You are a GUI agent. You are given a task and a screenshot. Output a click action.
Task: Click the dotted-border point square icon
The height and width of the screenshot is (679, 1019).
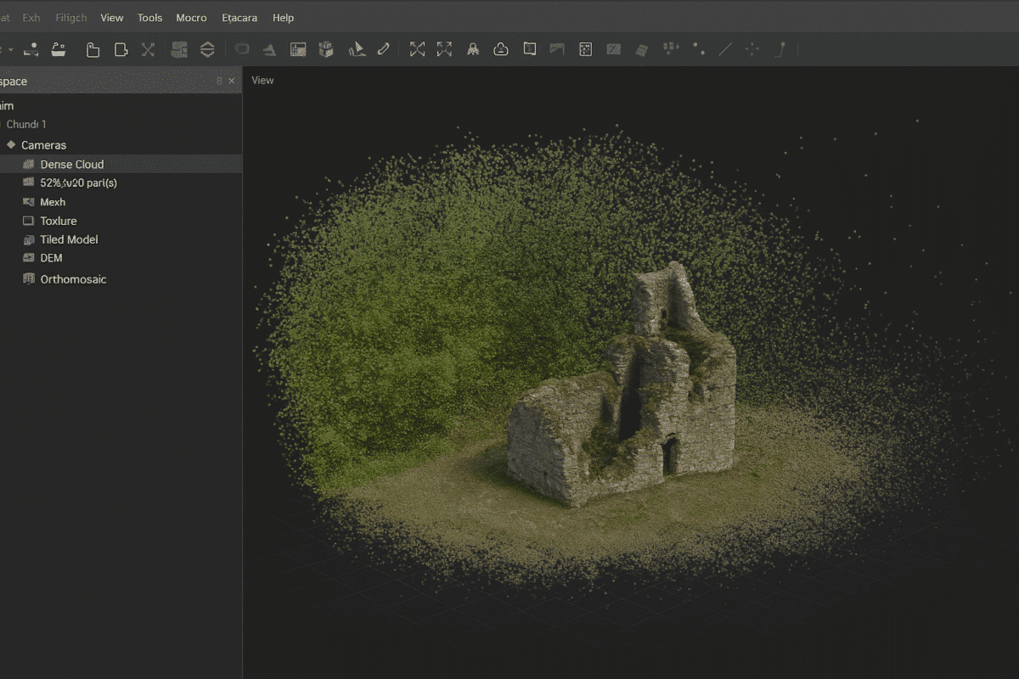click(585, 49)
